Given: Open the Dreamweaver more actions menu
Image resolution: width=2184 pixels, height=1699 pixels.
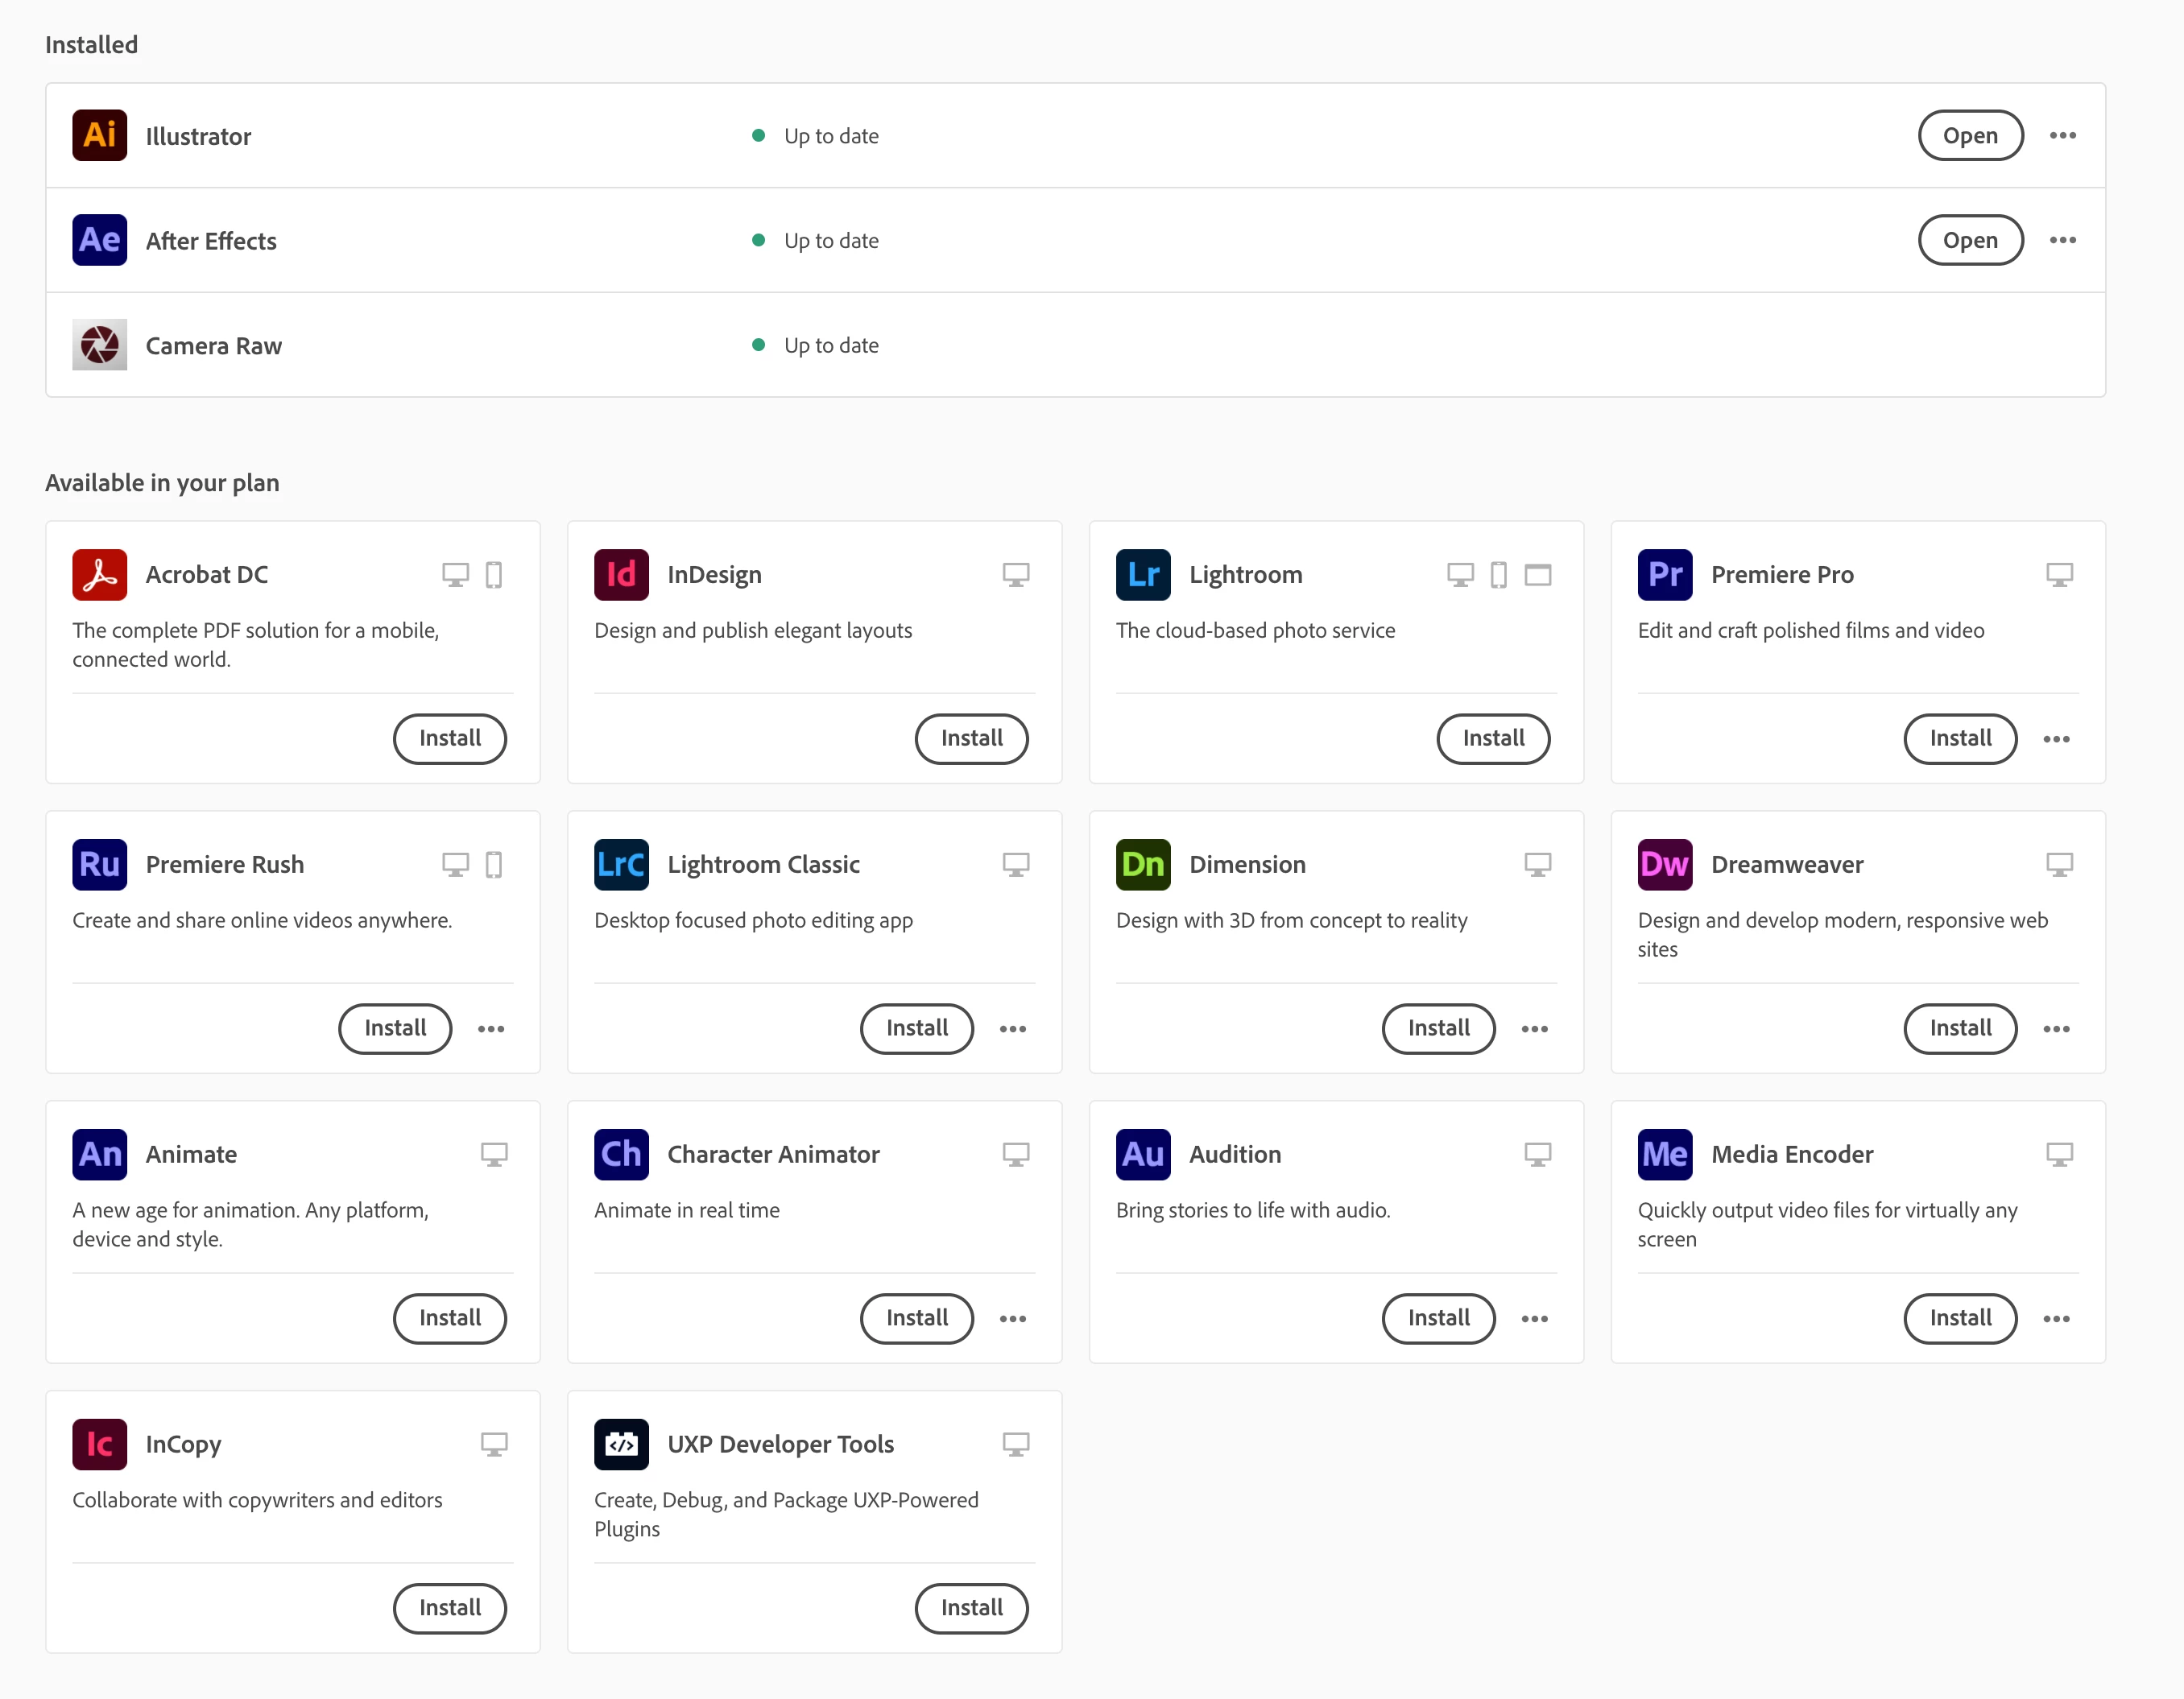Looking at the screenshot, I should coord(2057,1029).
